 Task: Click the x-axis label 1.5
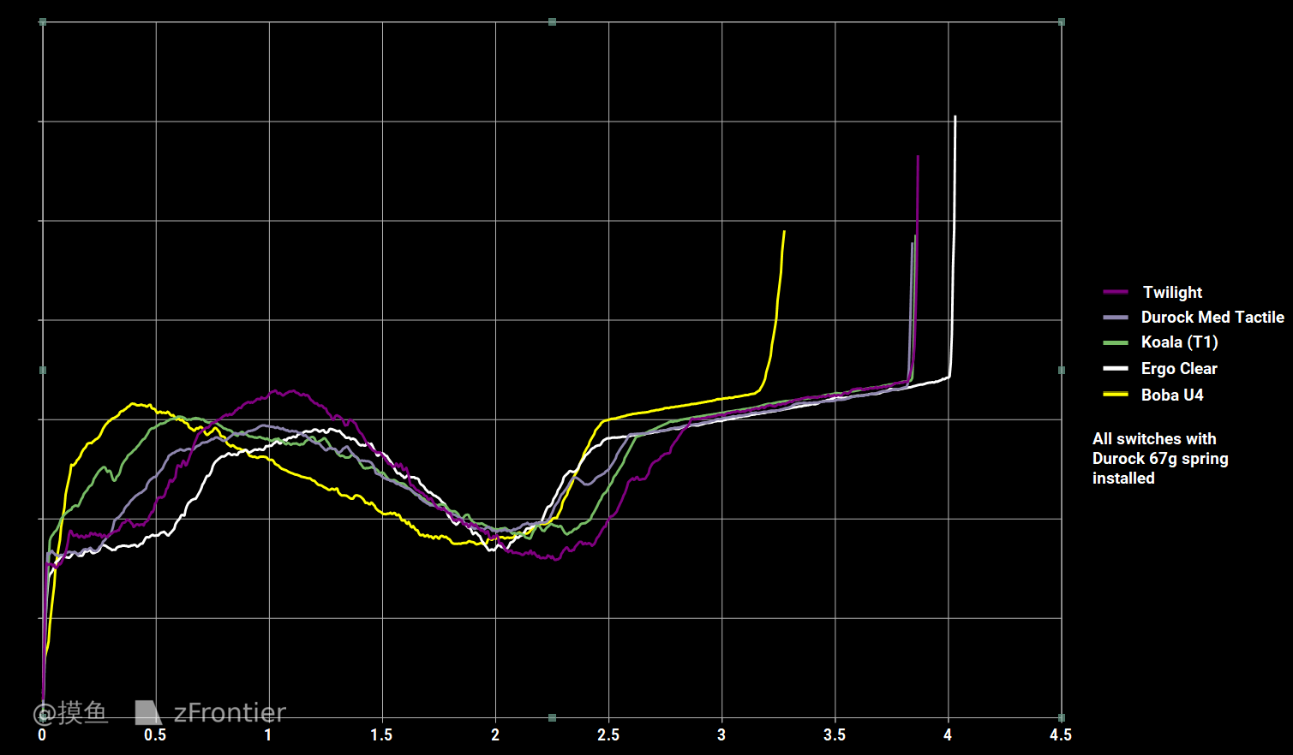pos(381,735)
